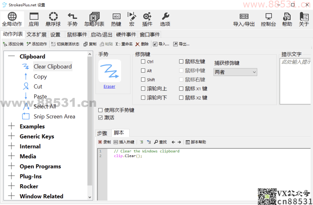Image resolution: width=313 pixels, height=205 pixels.
Task: Expand the Media category
Action: (x=11, y=156)
